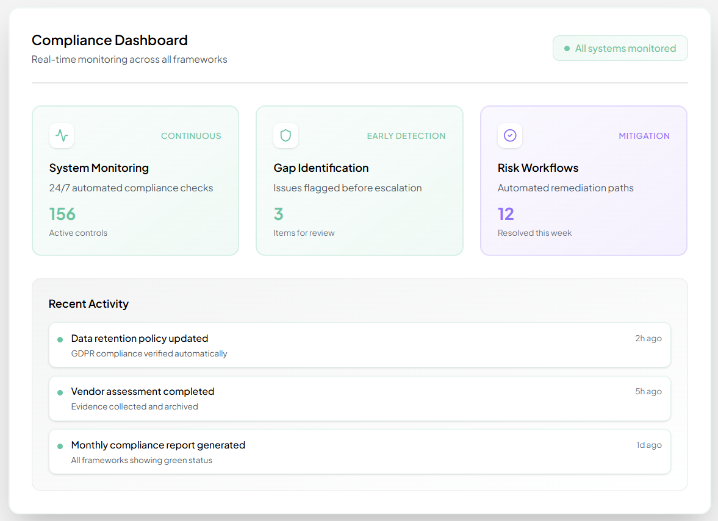Click the System Monitoring pulse icon
Image resolution: width=718 pixels, height=521 pixels.
pos(62,135)
